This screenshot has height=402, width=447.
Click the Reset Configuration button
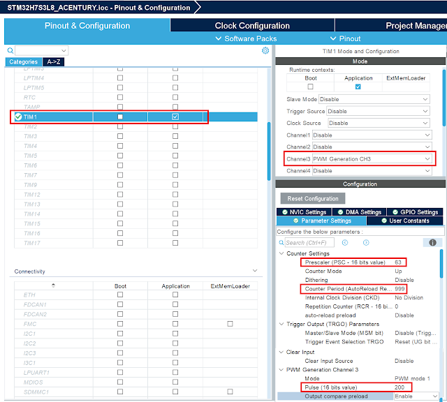click(x=313, y=199)
